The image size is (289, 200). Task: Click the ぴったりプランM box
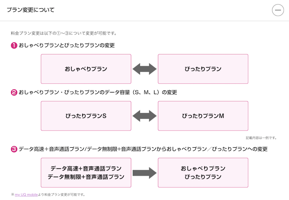[203, 116]
